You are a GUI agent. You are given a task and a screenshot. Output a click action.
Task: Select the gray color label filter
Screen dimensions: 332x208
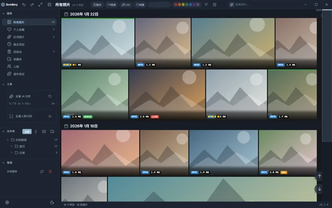[198, 5]
